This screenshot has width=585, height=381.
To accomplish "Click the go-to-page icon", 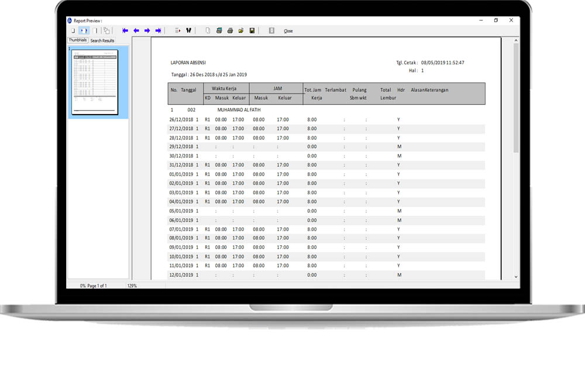I will tap(178, 30).
